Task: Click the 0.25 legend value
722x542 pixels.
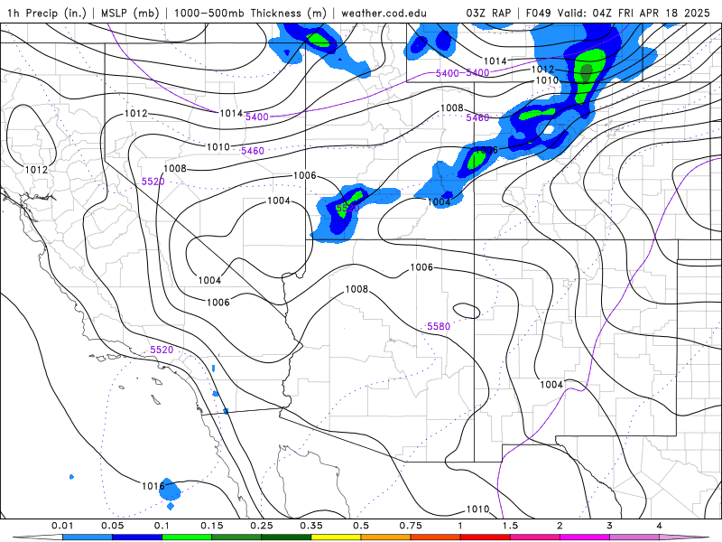Action: (x=262, y=526)
